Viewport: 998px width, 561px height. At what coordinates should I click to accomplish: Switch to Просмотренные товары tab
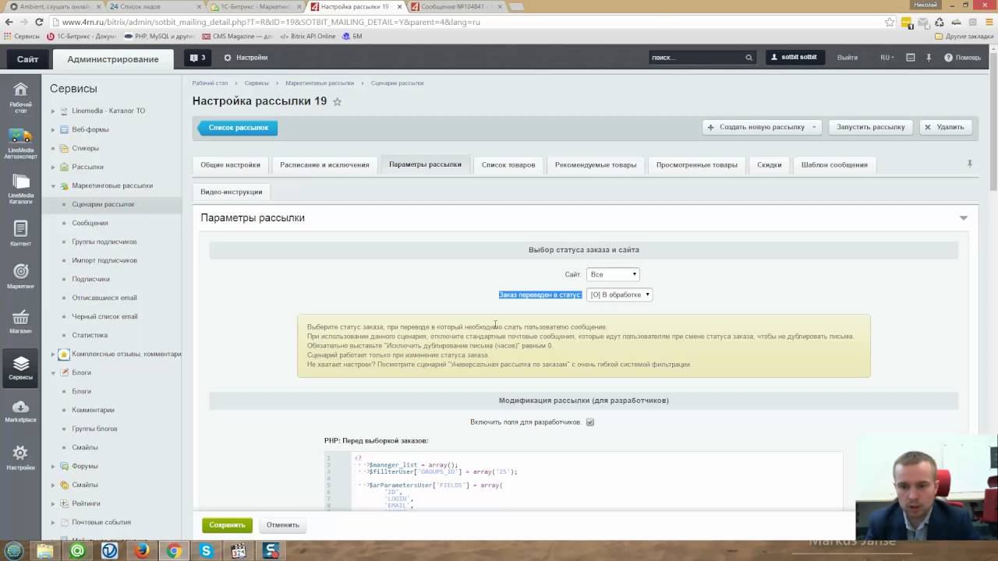coord(696,164)
